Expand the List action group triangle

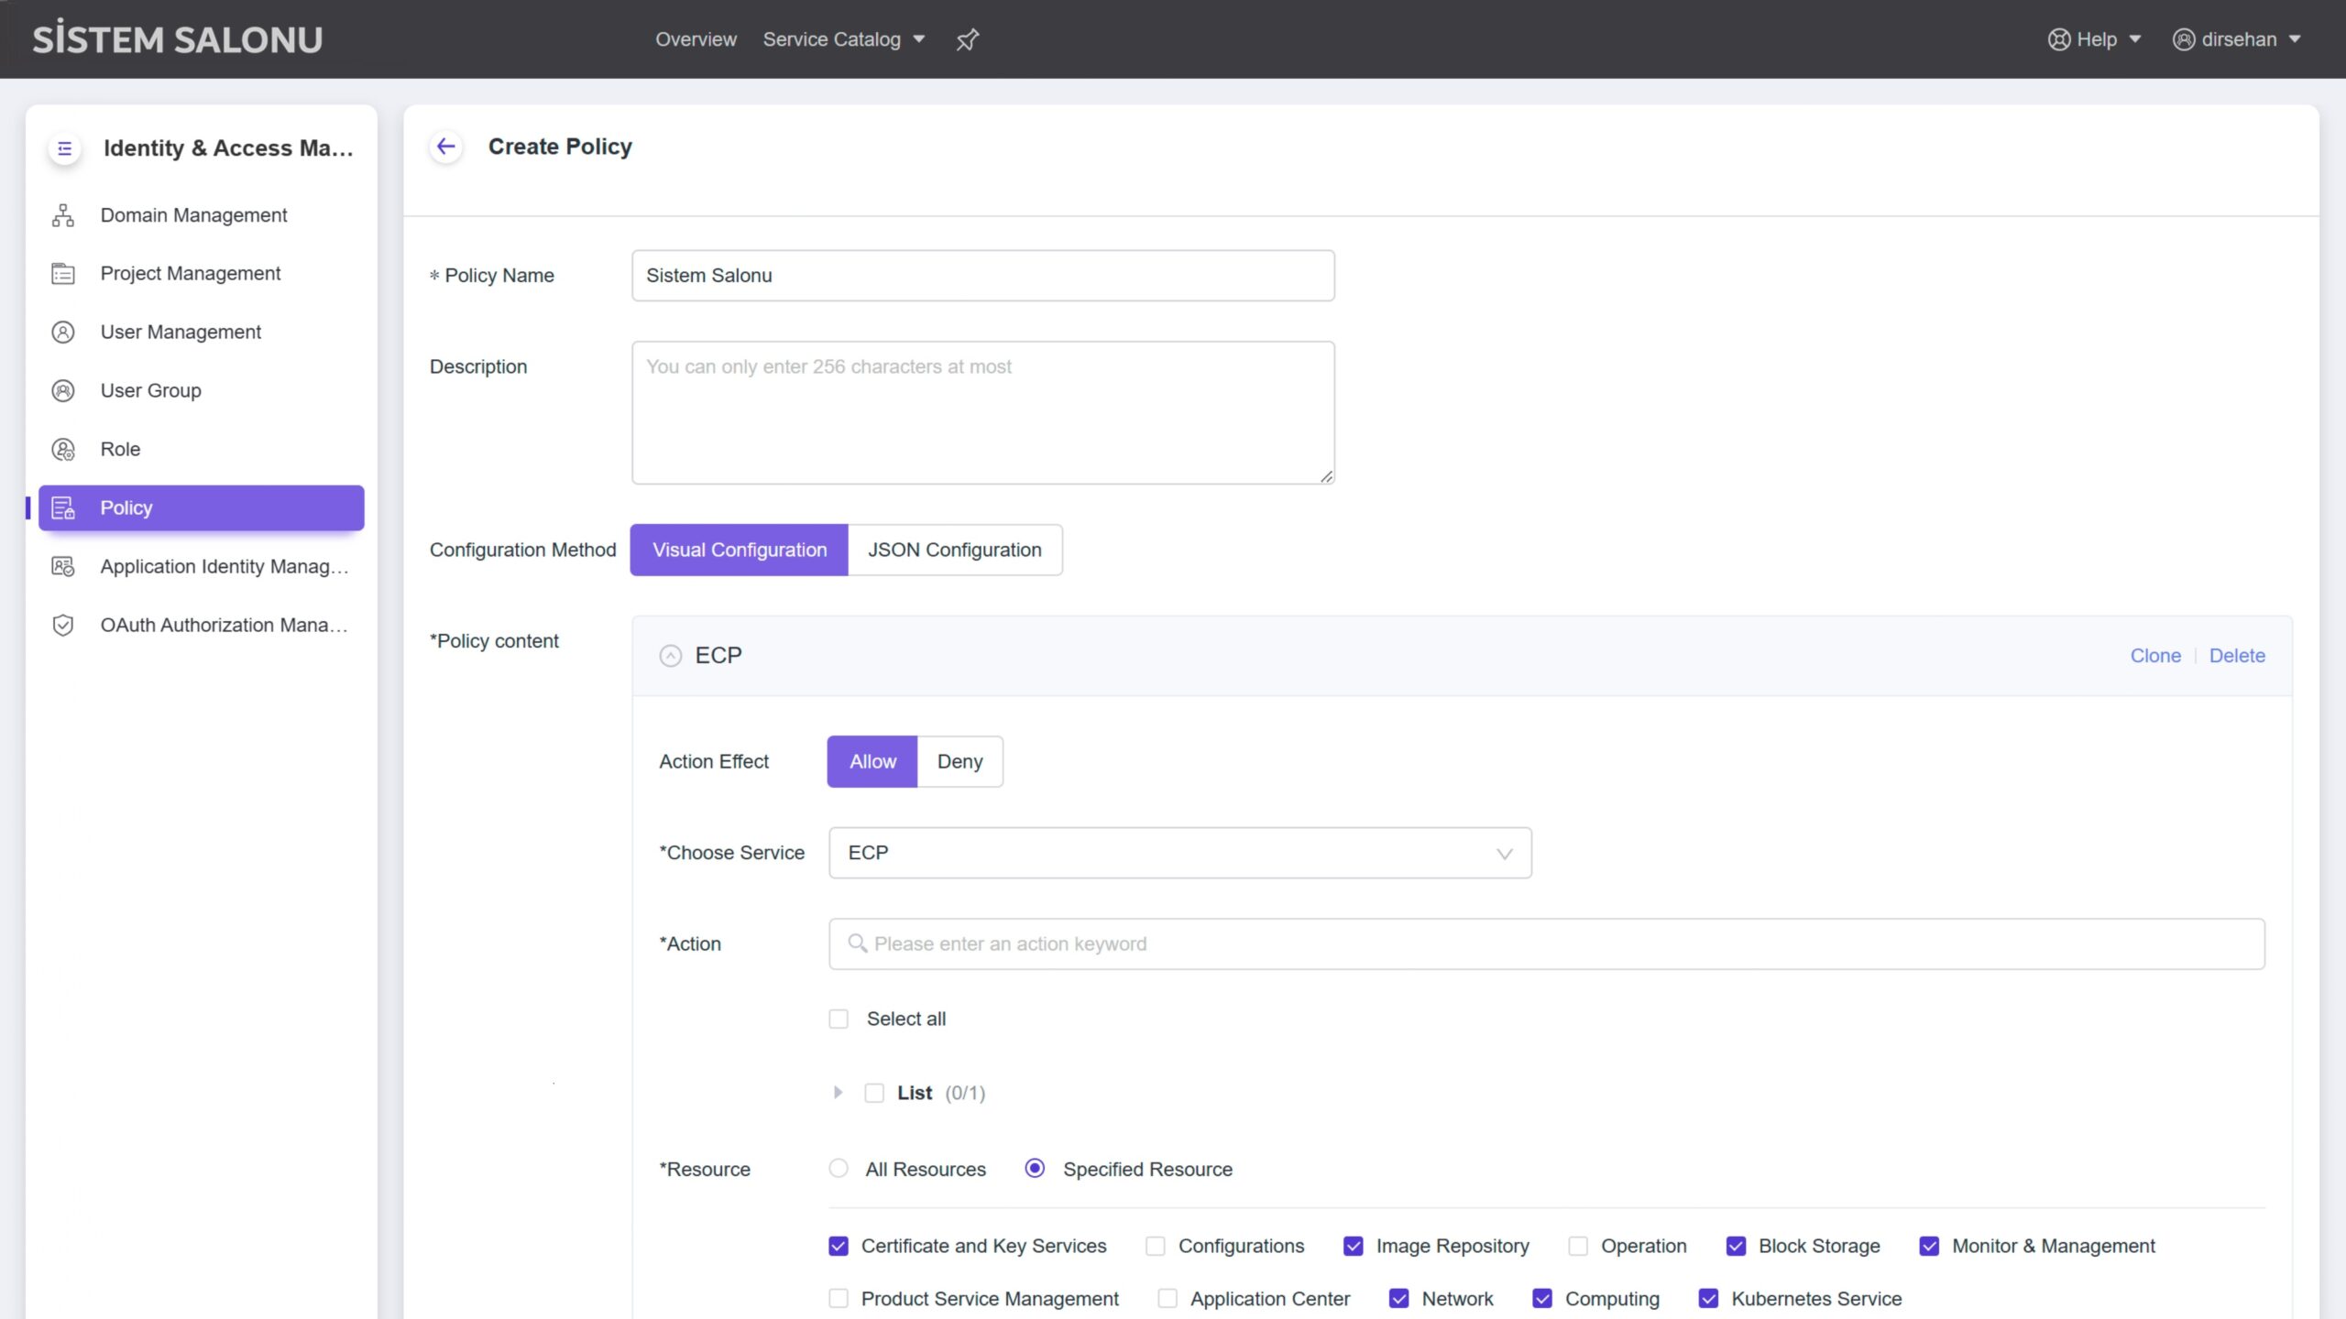pos(838,1093)
